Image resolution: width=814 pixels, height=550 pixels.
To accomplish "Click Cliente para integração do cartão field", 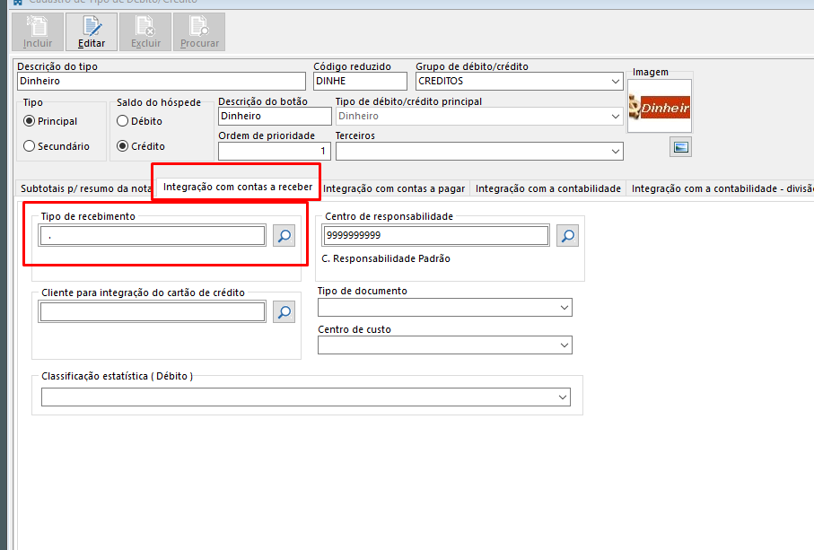I will (152, 312).
